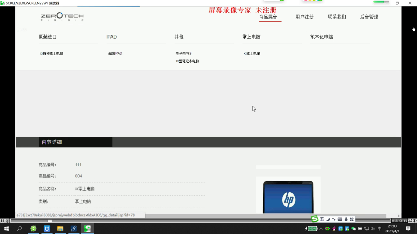Open the xx特种掌上电脑 link
417x234 pixels.
pyautogui.click(x=52, y=53)
